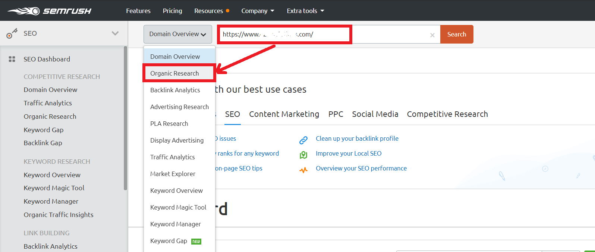Click the COMPETITIVE RESEARCH section heading
The width and height of the screenshot is (595, 252).
coord(62,77)
